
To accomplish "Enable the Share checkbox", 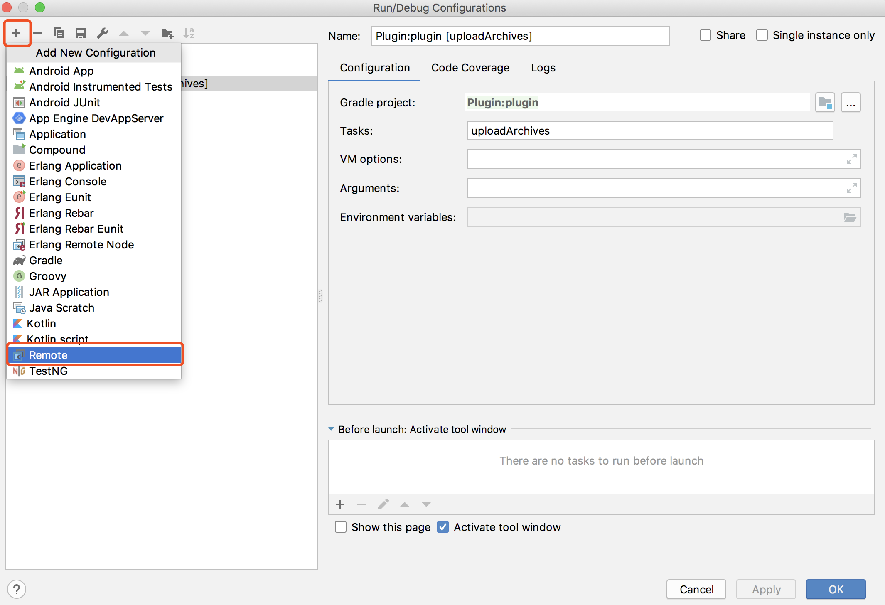I will tap(706, 35).
